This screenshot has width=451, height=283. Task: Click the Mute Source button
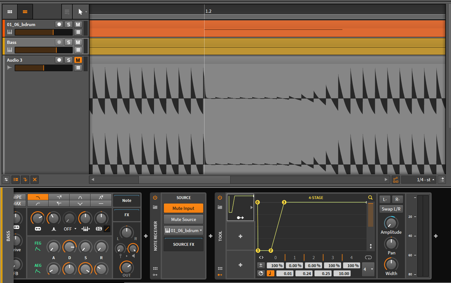pos(184,219)
